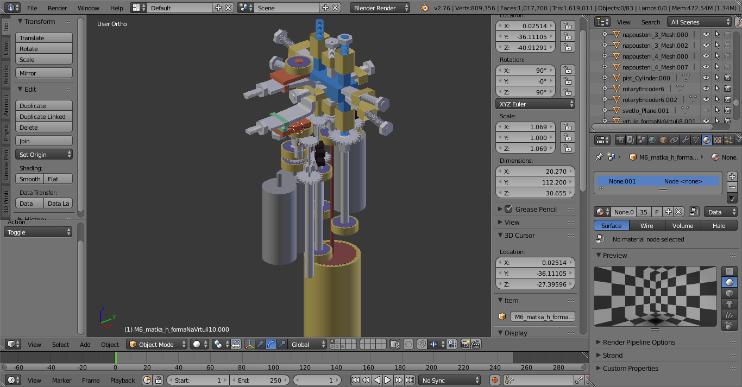Add a new material slot with plus
The width and height of the screenshot is (742, 387).
[x=732, y=176]
